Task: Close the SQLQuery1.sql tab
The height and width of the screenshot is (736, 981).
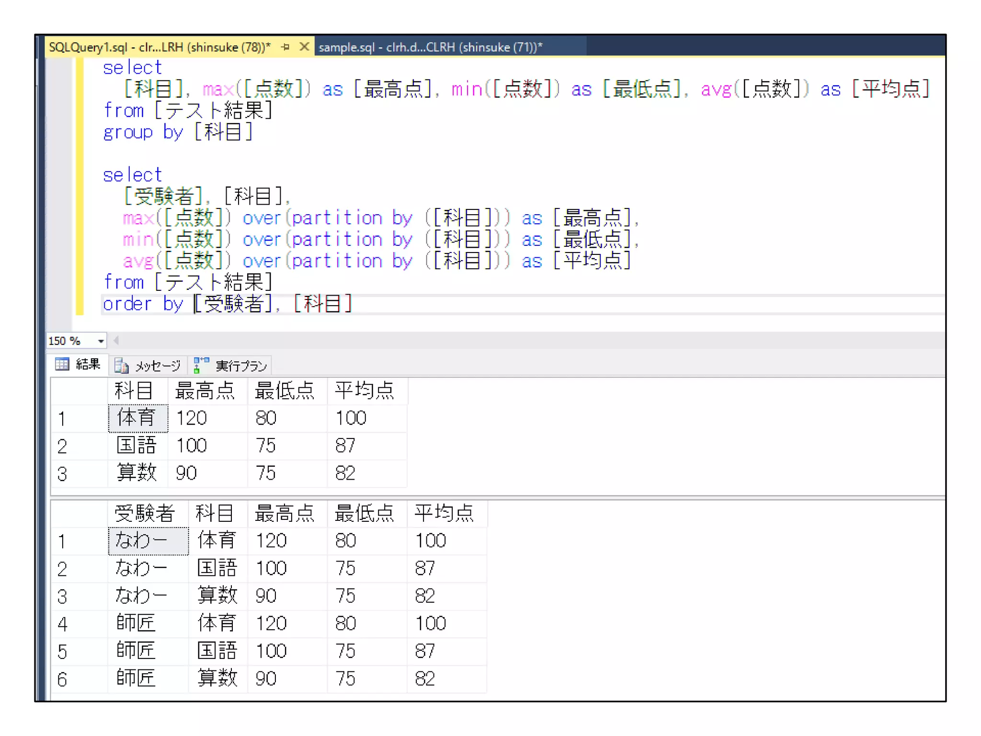Action: pyautogui.click(x=304, y=47)
